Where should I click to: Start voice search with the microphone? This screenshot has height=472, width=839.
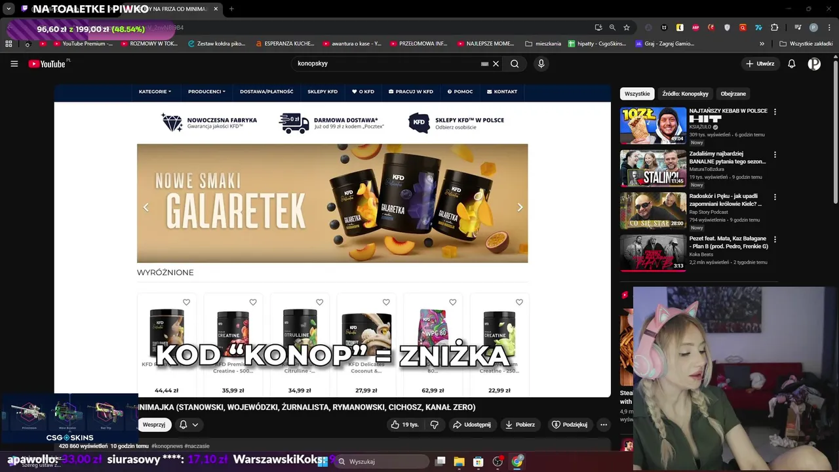coord(541,64)
